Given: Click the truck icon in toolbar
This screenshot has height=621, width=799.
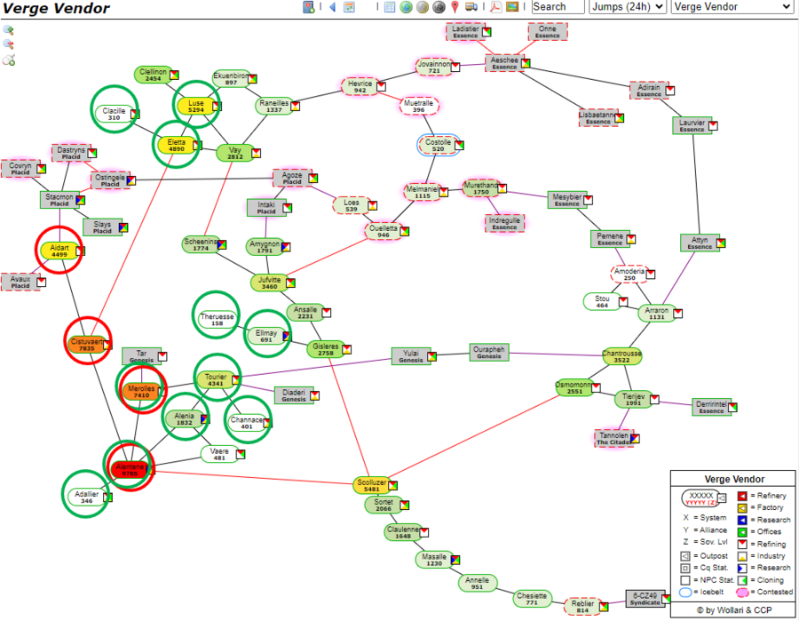Looking at the screenshot, I should [471, 7].
